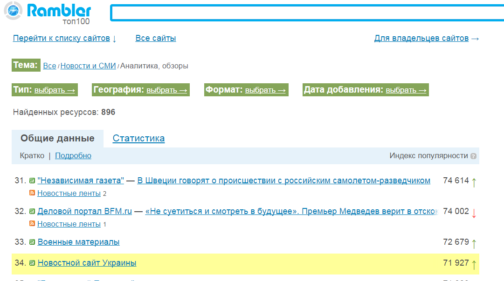The height and width of the screenshot is (281, 504).
Task: Click the statistics icon beside "Независимая газета"
Action: click(32, 181)
